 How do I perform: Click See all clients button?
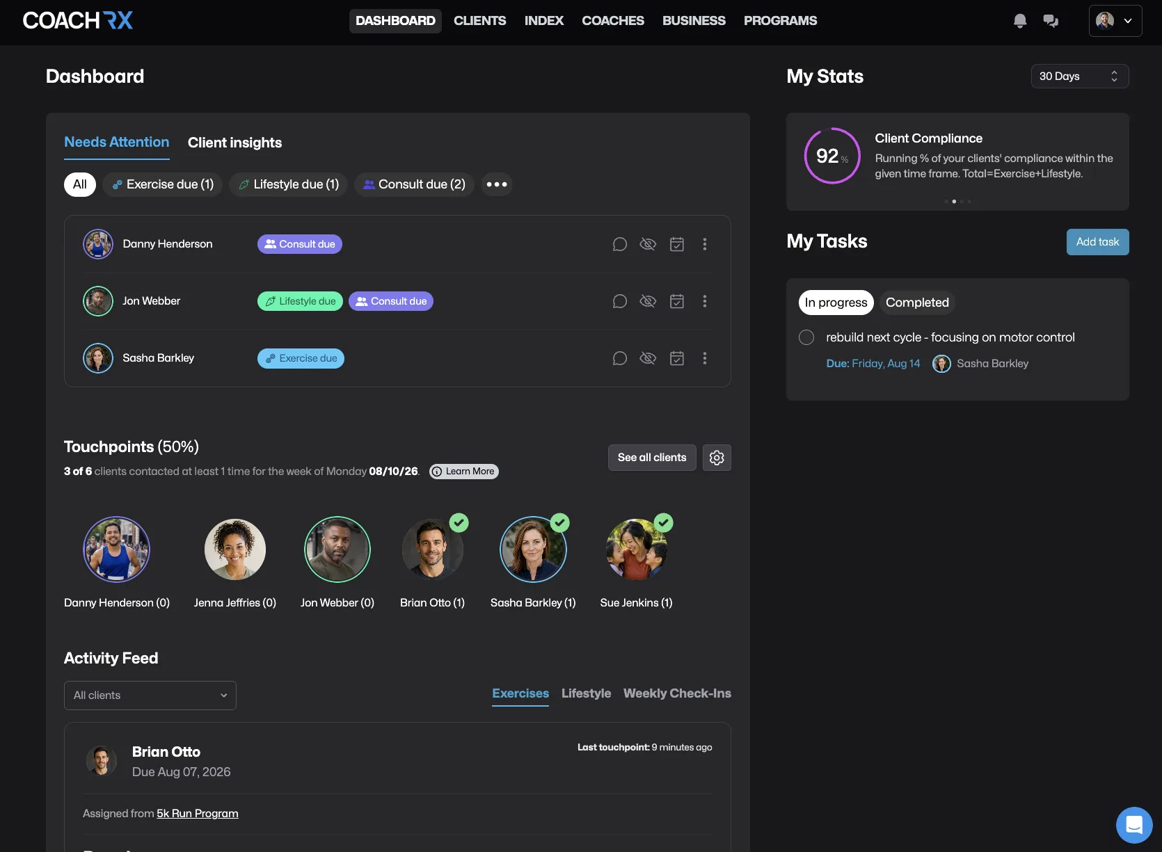(652, 458)
